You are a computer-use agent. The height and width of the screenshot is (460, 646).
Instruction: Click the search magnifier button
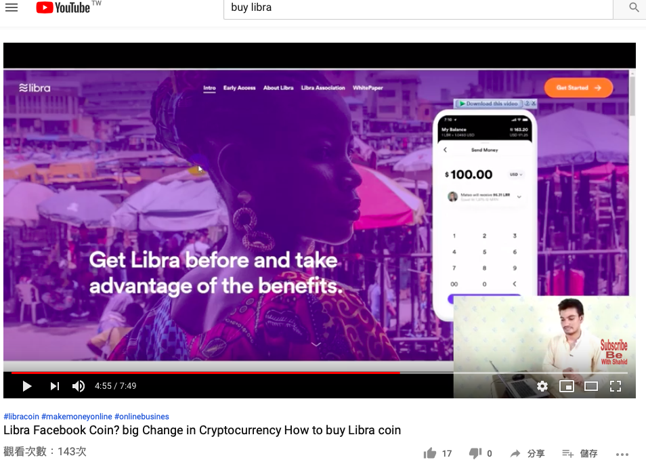634,7
